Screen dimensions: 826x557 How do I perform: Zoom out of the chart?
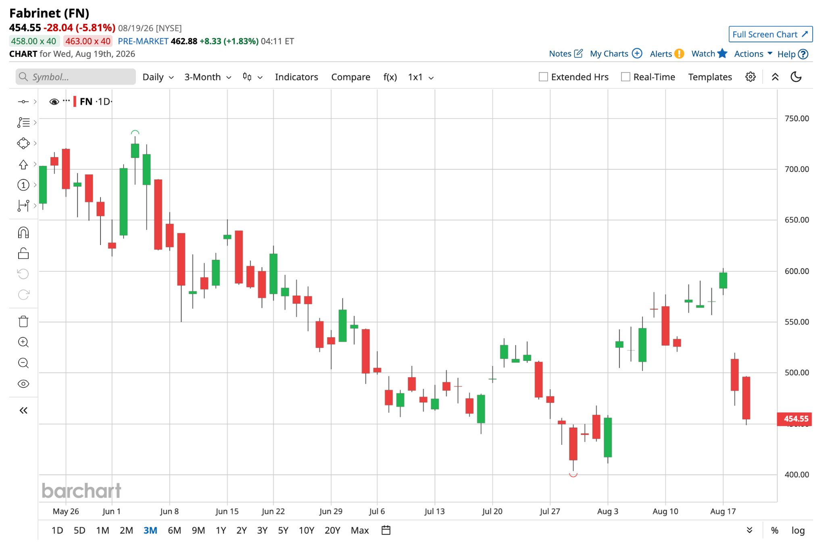click(x=23, y=363)
